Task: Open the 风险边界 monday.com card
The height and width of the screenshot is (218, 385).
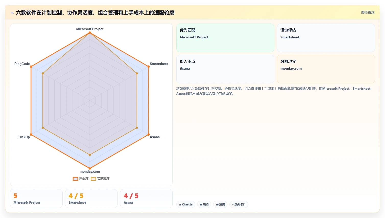Action: click(x=326, y=69)
